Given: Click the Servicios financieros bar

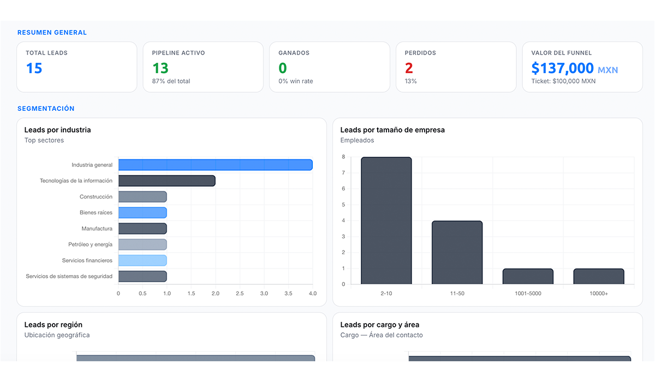Looking at the screenshot, I should pos(142,260).
